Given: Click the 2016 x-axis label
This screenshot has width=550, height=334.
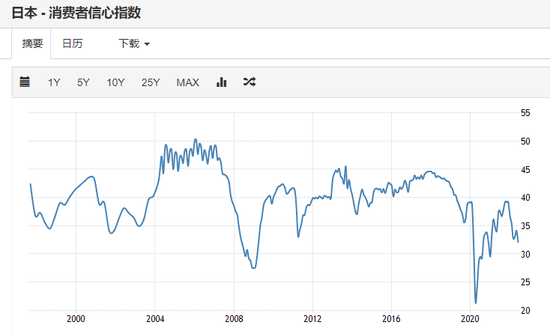Looking at the screenshot, I should pyautogui.click(x=391, y=318).
